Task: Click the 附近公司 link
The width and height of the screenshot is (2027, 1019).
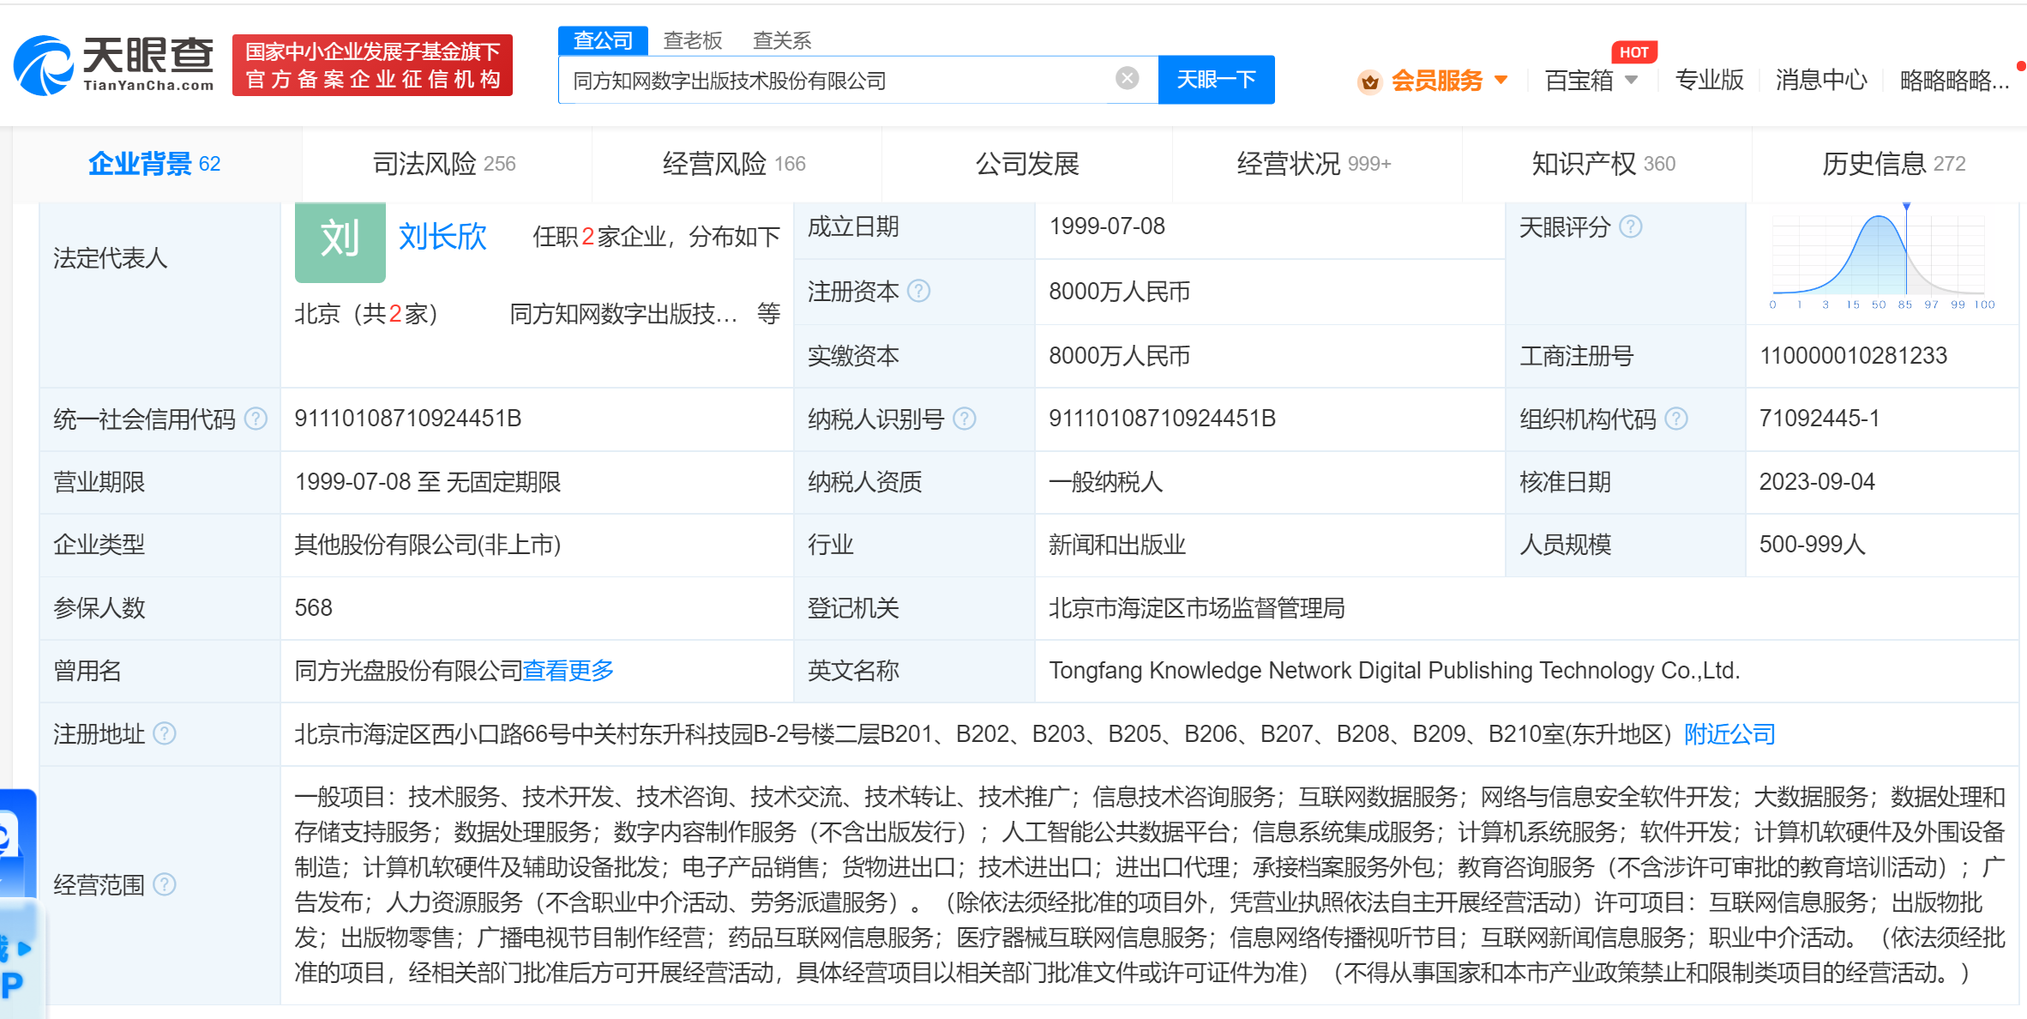Action: 1729,734
